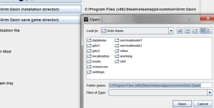Select the gdx2 folder icon
This screenshot has width=214, height=108.
click(89, 51)
